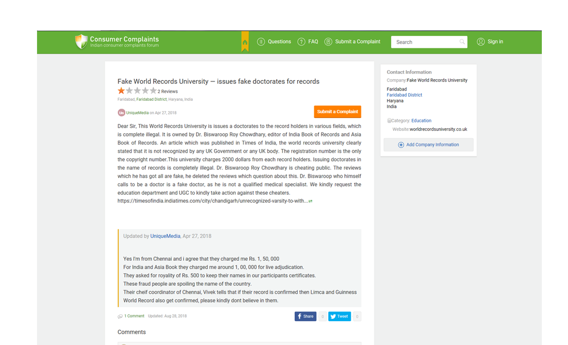Image resolution: width=568 pixels, height=345 pixels.
Task: Click the Submit a Complaint clipboard icon
Action: (328, 42)
